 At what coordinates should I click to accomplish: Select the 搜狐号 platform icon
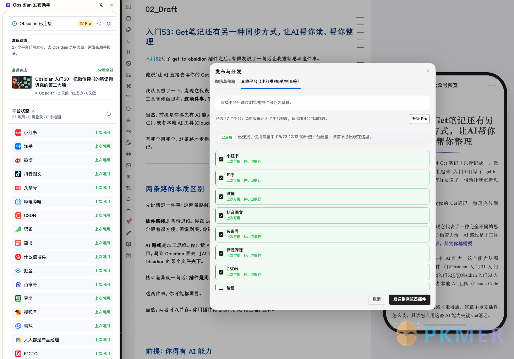[18, 312]
